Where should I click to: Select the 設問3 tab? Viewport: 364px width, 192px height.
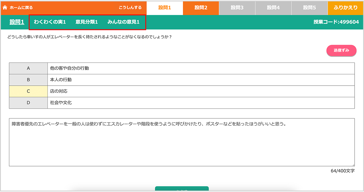(237, 8)
